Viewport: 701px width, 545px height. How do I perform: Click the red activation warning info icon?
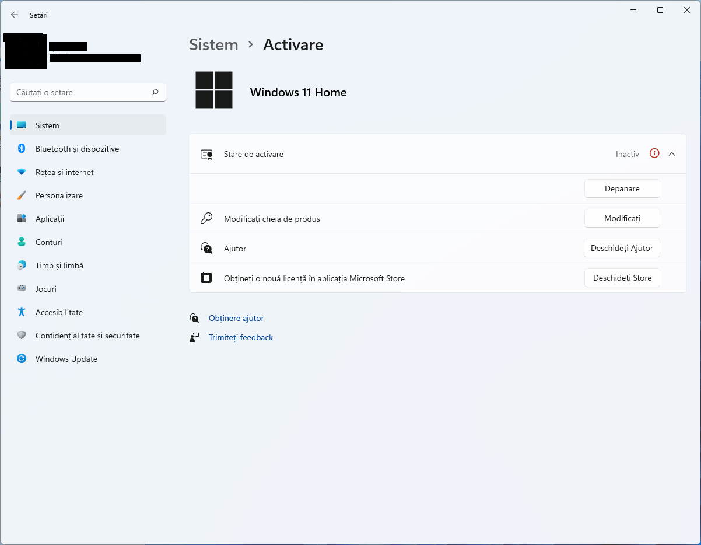pos(654,153)
